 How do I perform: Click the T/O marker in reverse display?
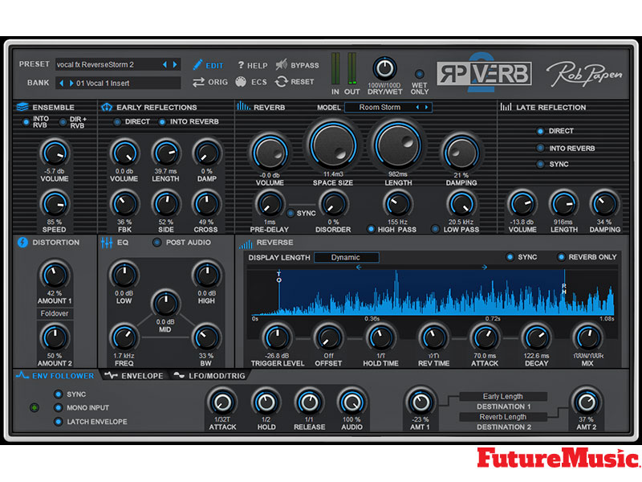click(x=278, y=276)
